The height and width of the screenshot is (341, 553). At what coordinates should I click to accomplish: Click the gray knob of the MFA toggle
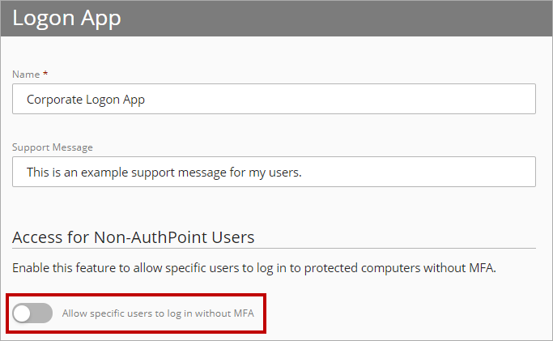click(x=23, y=313)
